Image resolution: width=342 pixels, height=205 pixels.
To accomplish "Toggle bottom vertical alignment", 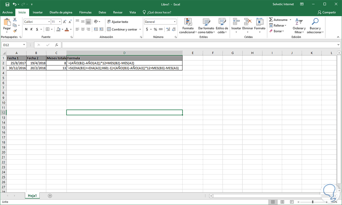I will click(88, 21).
